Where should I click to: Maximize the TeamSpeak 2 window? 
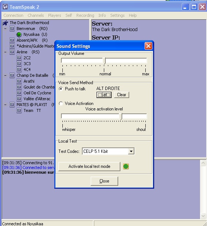click(194, 7)
